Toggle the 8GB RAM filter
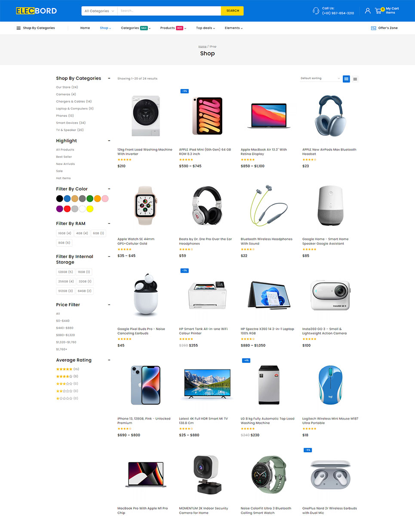Image resolution: width=415 pixels, height=516 pixels. [64, 243]
